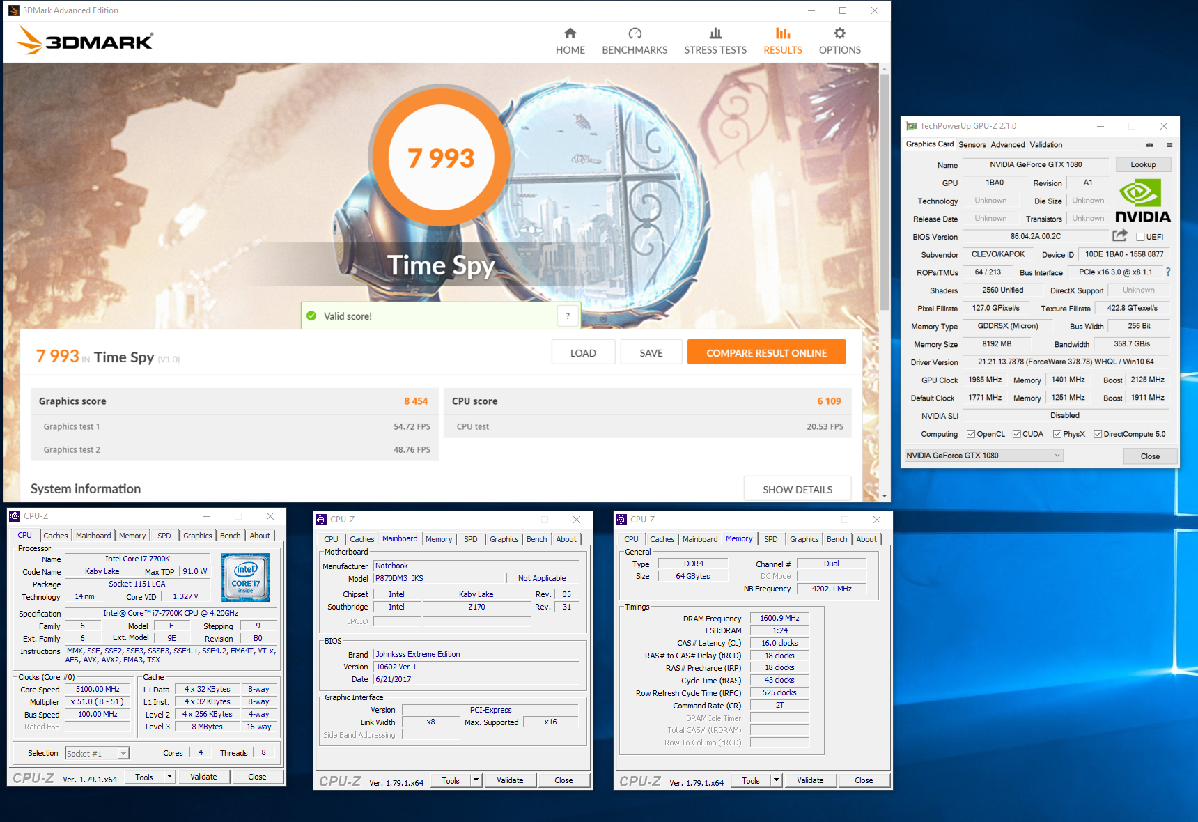Open STRESS TESTS in 3DMark

point(715,41)
